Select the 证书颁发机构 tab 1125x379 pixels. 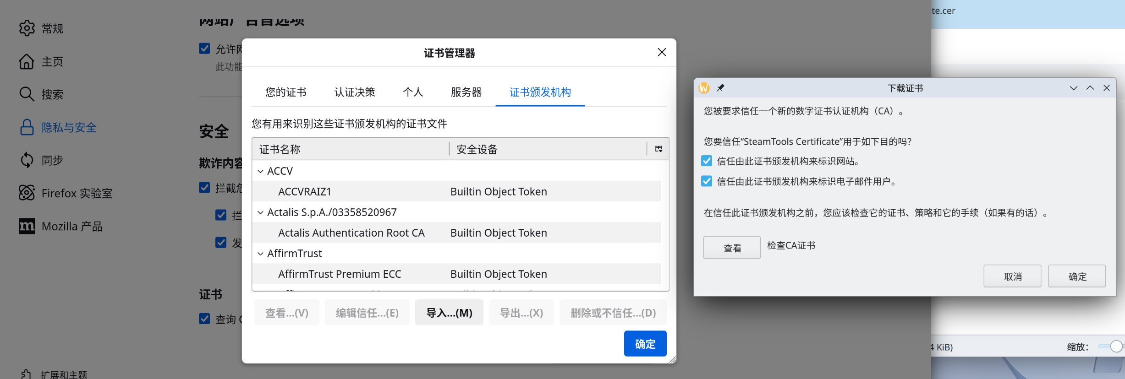pyautogui.click(x=540, y=92)
